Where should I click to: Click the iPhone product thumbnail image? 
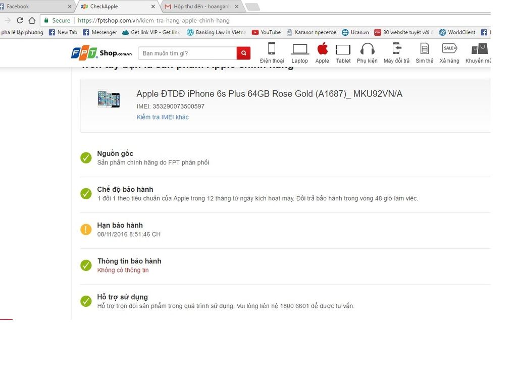[x=109, y=98]
